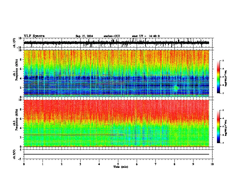Image resolution: width=239 pixels, height=184 pixels.
Task: Click the ch.2 colorbar 'log(PSD)' label
Action: [226, 128]
